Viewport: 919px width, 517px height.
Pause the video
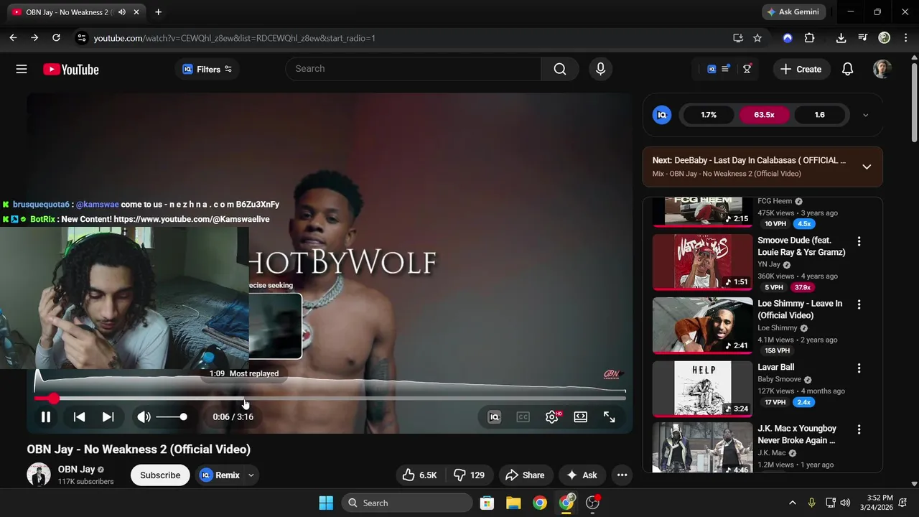pos(46,417)
